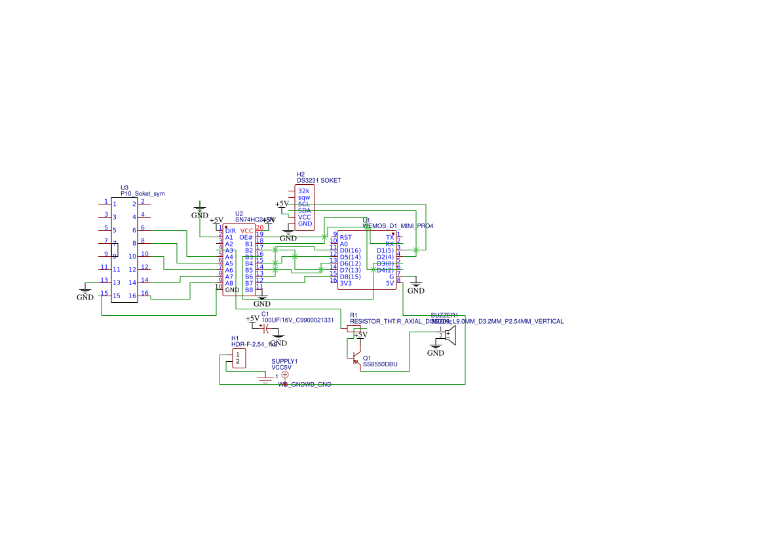Click the C1 capacitor symbol
The height and width of the screenshot is (542, 766).
point(265,328)
